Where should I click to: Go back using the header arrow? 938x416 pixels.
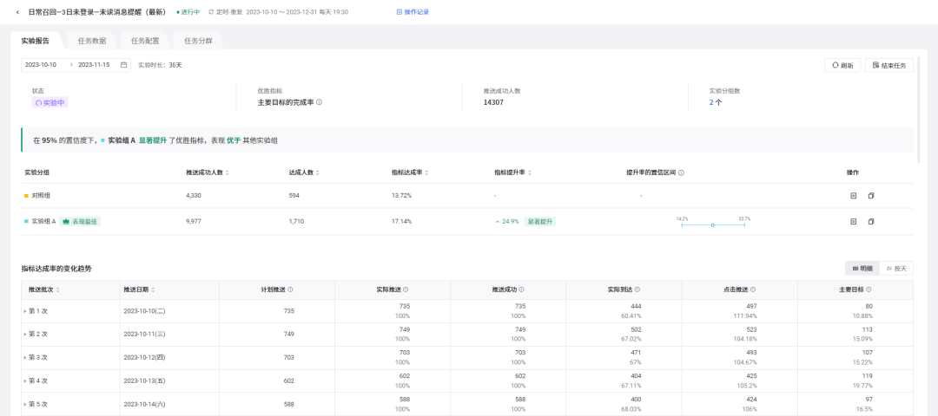point(17,12)
